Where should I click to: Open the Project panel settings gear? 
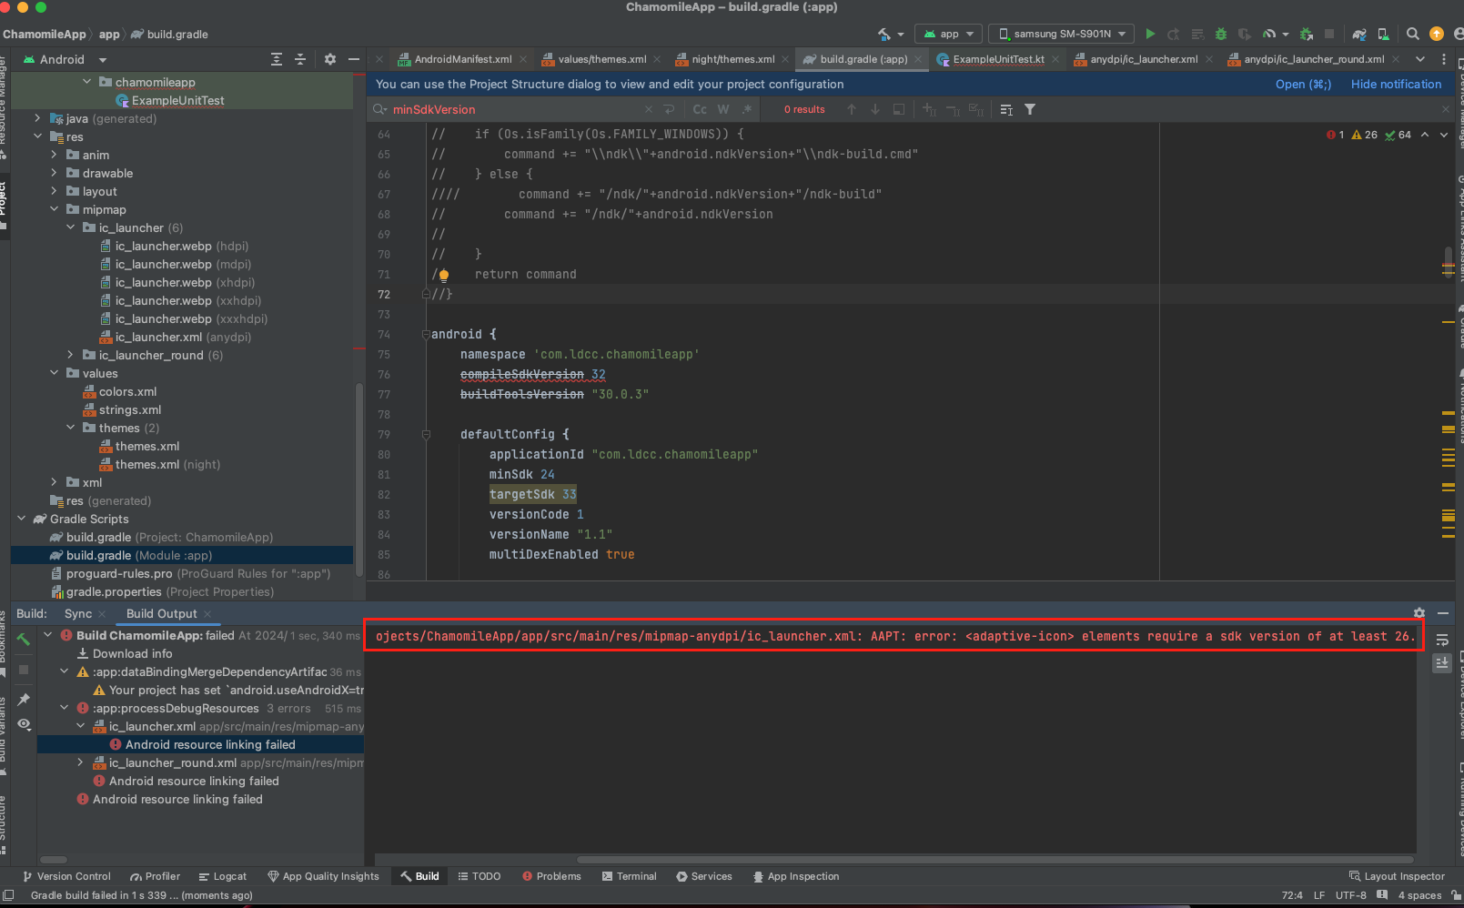click(329, 59)
